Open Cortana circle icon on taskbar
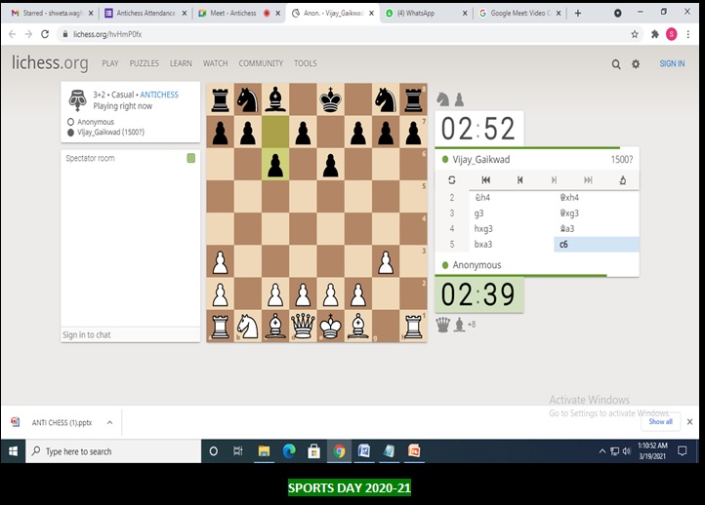This screenshot has height=505, width=705. pyautogui.click(x=214, y=451)
